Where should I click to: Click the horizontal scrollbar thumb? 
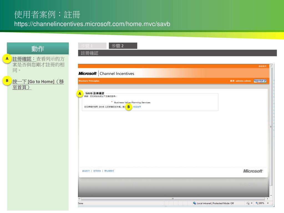point(173,199)
